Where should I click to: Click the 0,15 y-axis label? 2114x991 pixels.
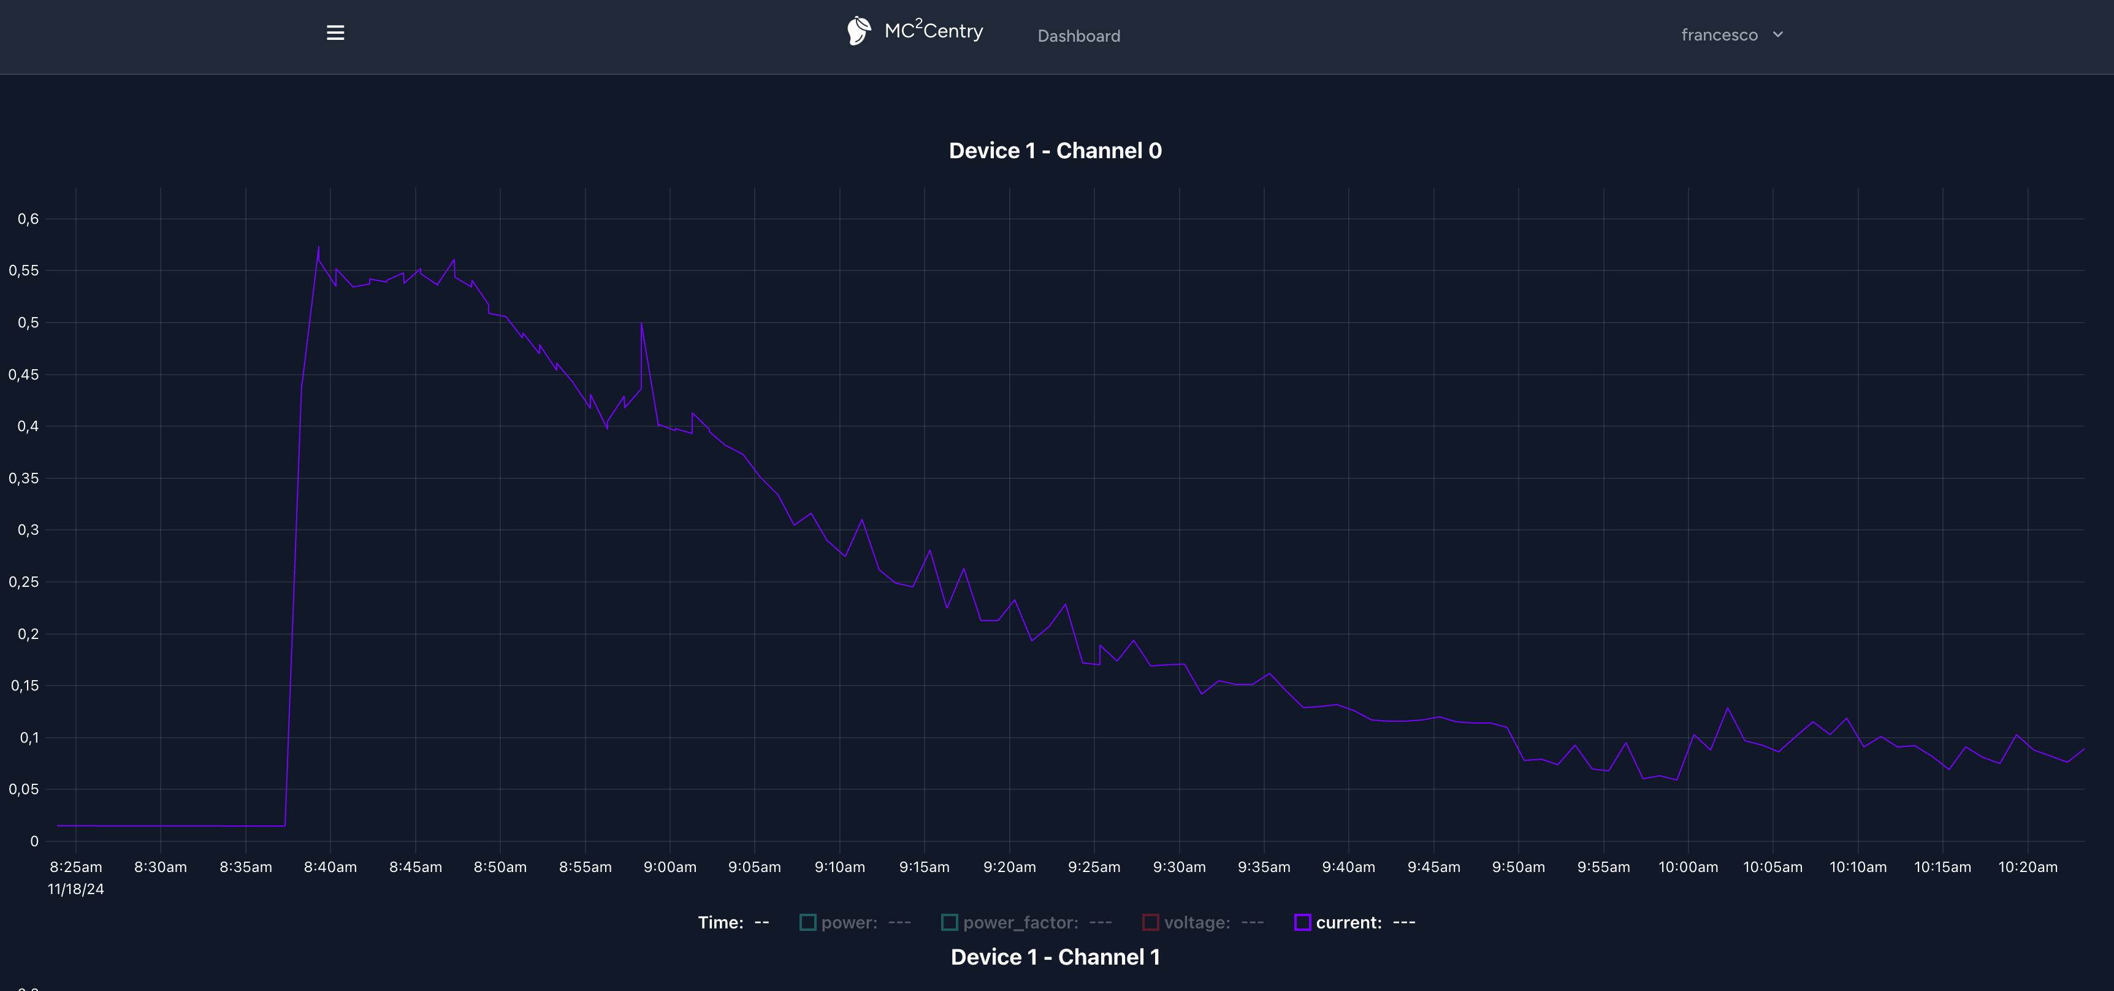[x=25, y=686]
